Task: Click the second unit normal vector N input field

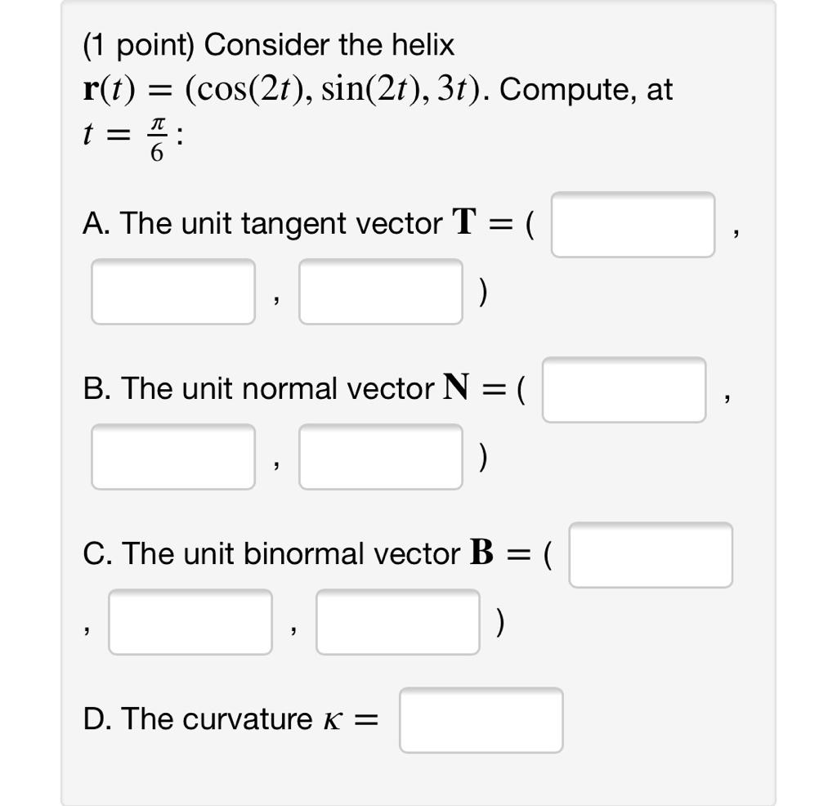Action: (173, 456)
